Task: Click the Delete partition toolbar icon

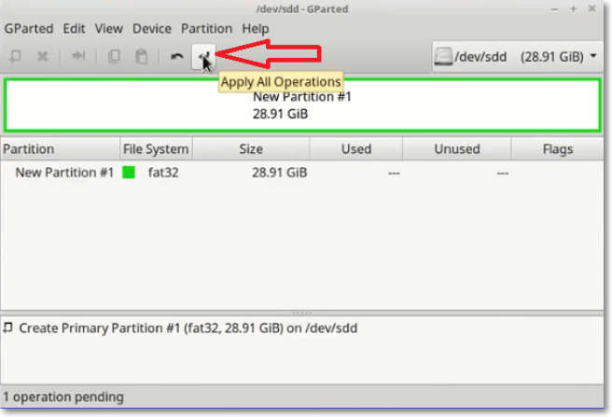Action: 42,57
